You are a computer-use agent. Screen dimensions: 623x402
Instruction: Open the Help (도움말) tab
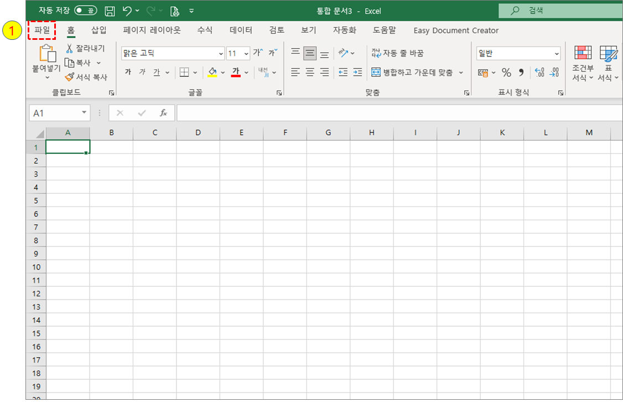384,30
